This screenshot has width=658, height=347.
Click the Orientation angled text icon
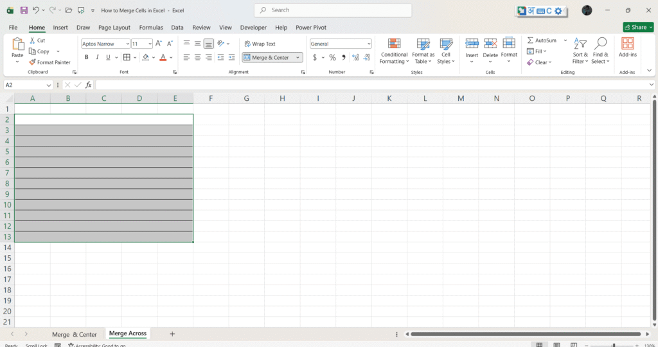221,43
